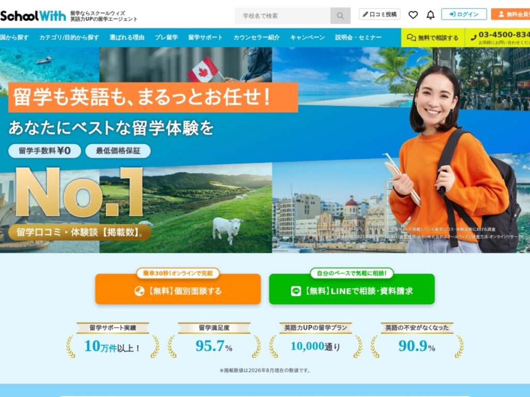Click the pencil 口コミ投稿 button
This screenshot has width=530, height=397.
(379, 14)
